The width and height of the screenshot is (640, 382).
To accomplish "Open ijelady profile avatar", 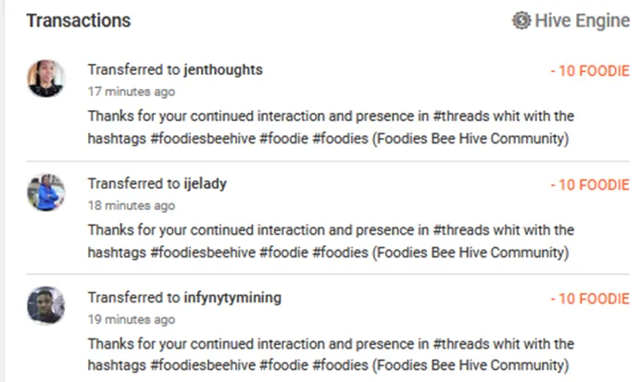I will 46,192.
